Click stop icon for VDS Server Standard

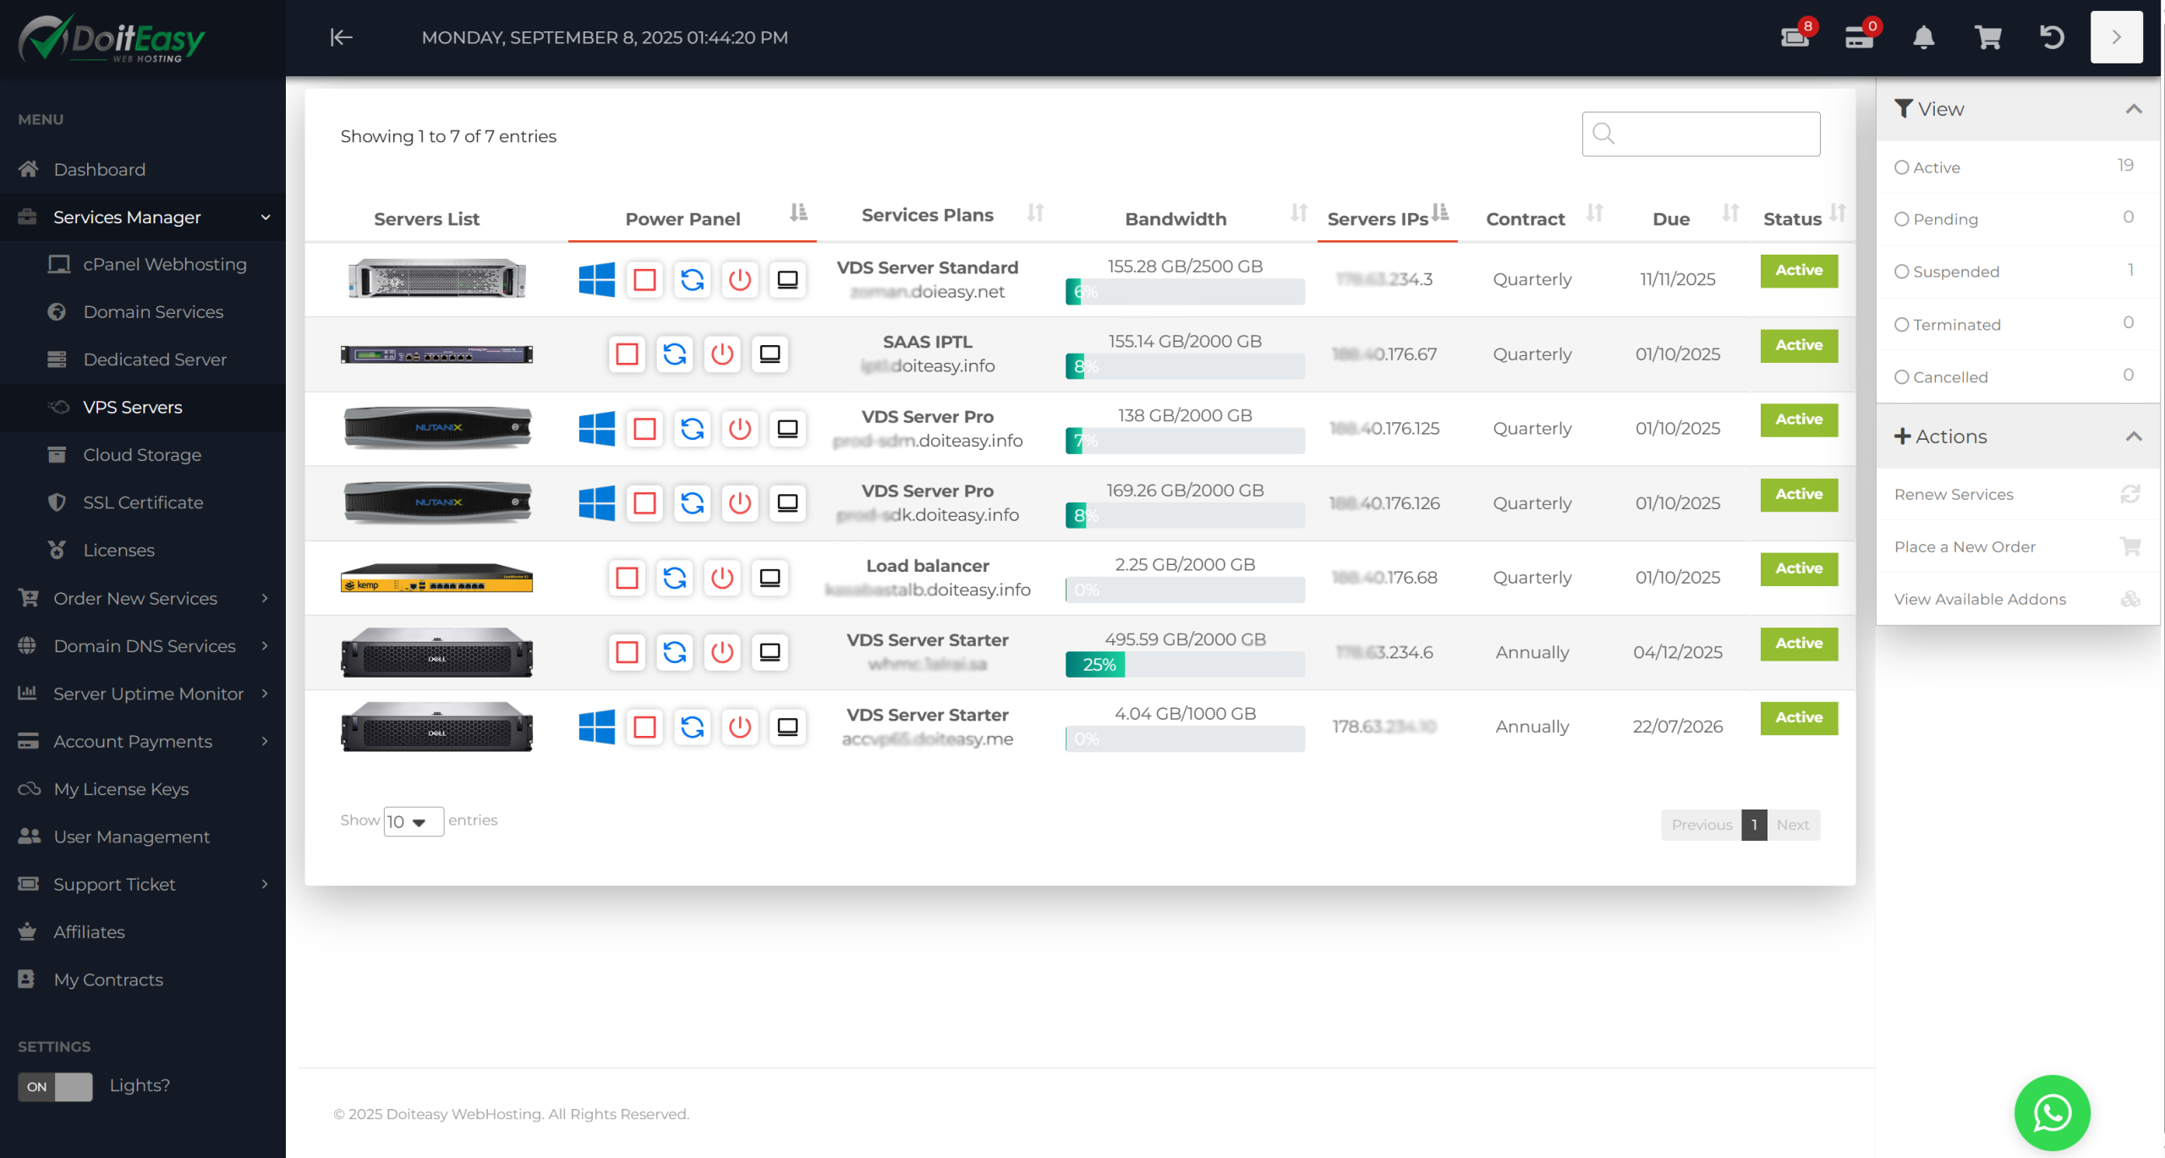(x=644, y=279)
